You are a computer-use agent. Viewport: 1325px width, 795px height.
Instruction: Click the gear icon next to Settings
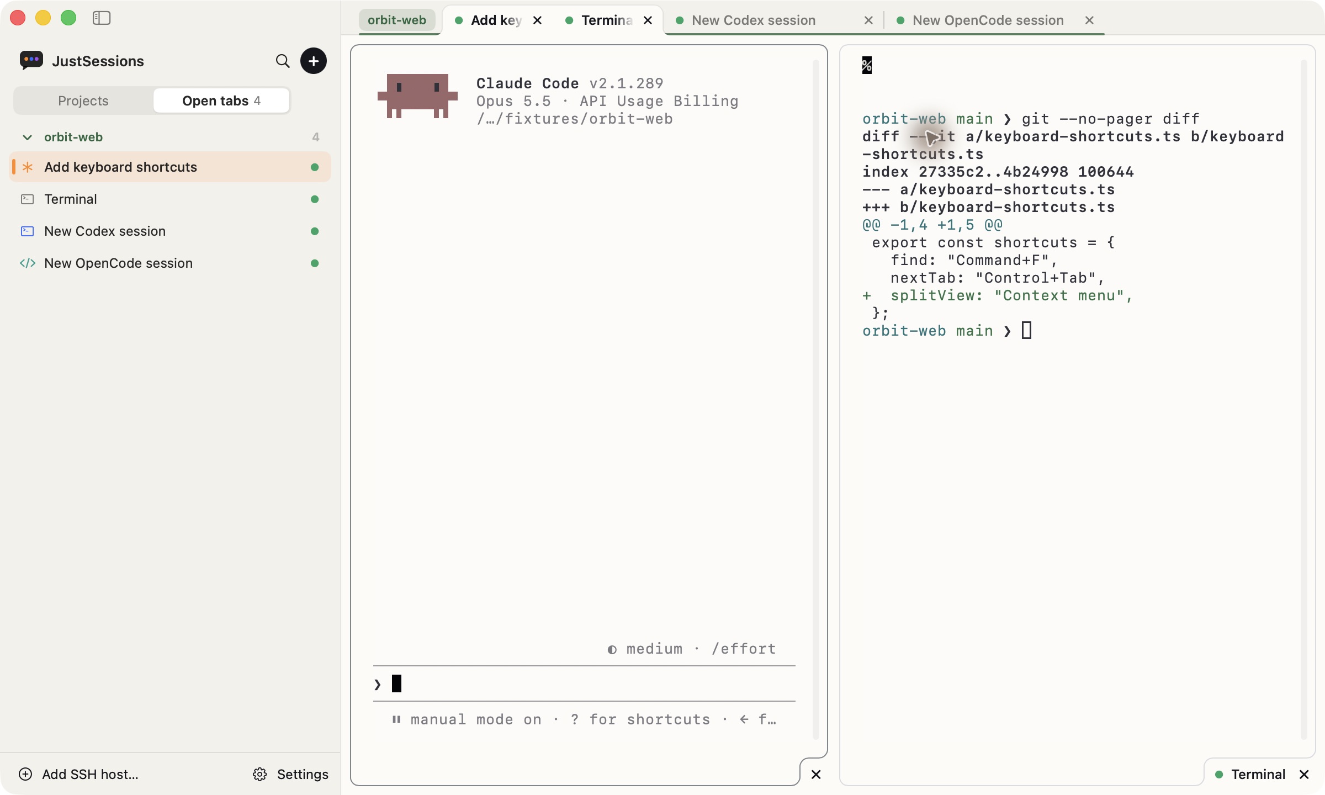[260, 774]
